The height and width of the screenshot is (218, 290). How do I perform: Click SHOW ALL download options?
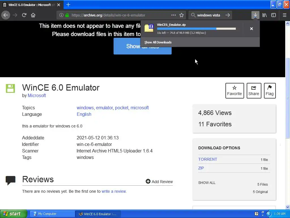(207, 183)
